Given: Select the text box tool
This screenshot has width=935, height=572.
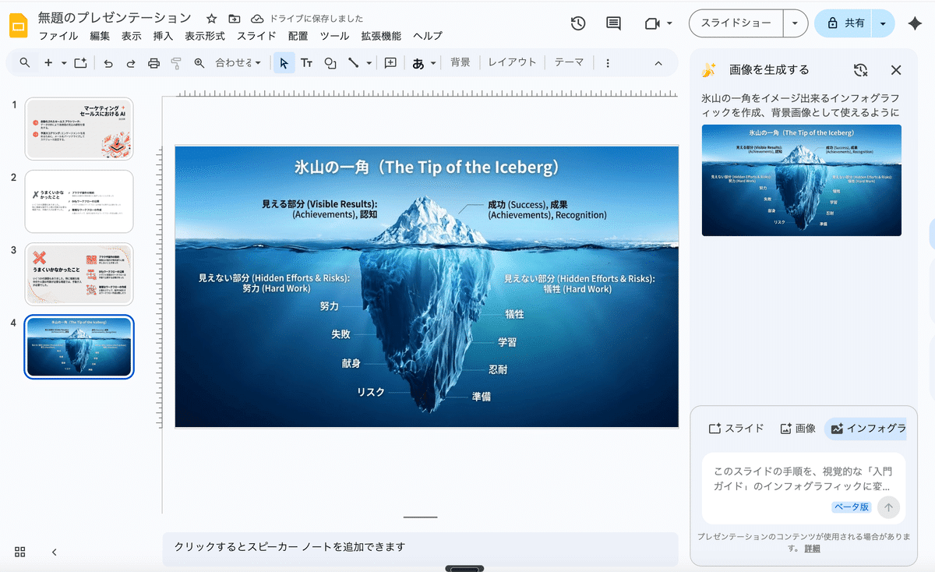Looking at the screenshot, I should click(x=307, y=63).
